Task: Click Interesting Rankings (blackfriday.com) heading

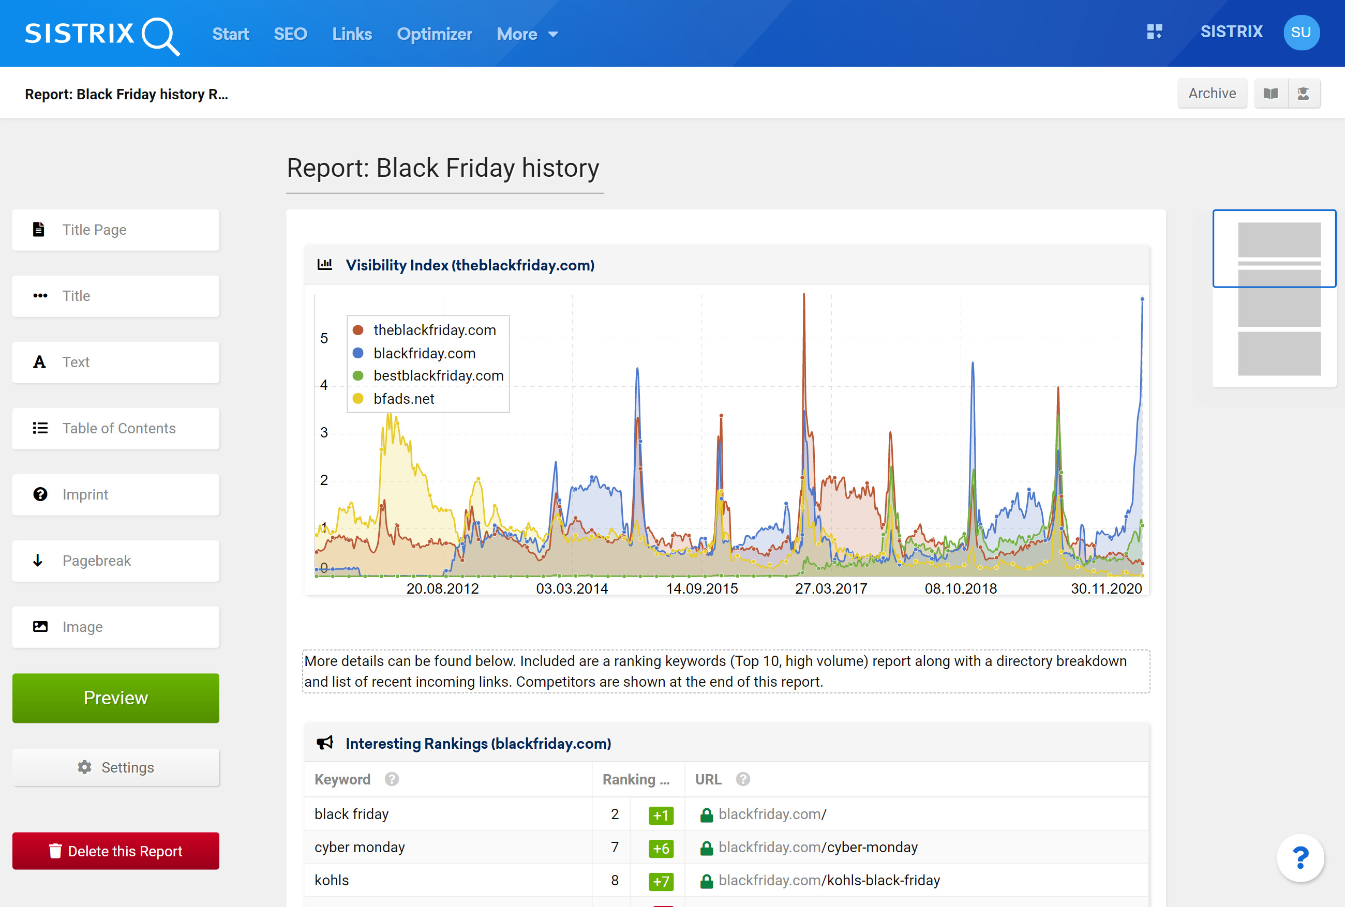Action: pyautogui.click(x=478, y=743)
